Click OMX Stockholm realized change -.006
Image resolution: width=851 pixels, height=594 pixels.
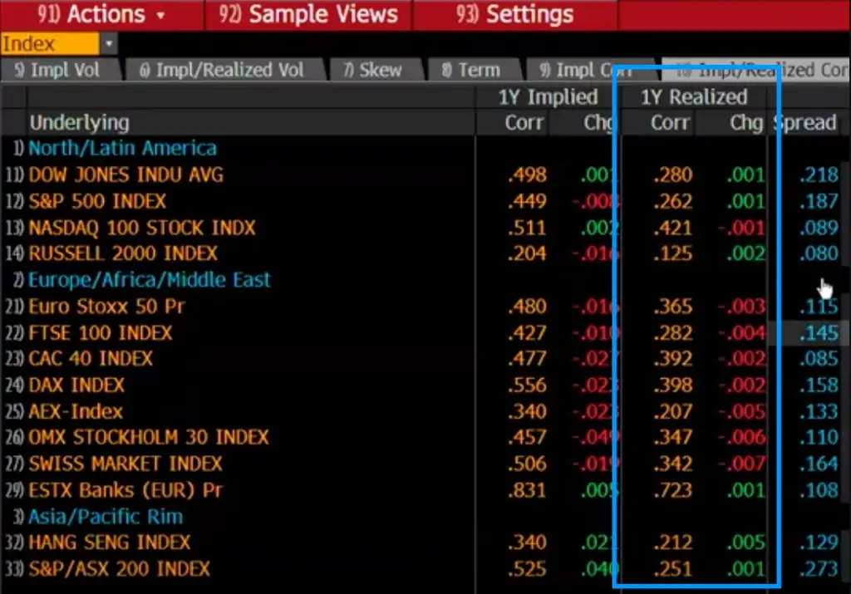(x=742, y=437)
